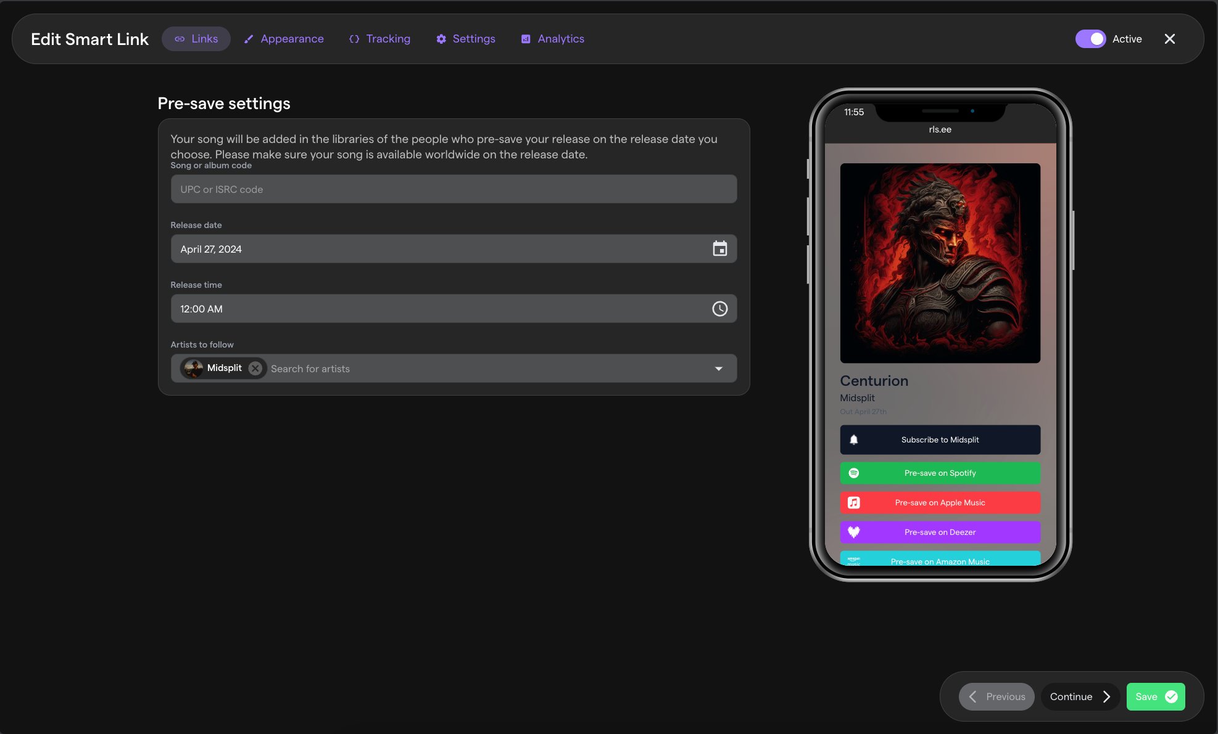Click the Previous button
Screen dimensions: 1218x734
tap(996, 697)
